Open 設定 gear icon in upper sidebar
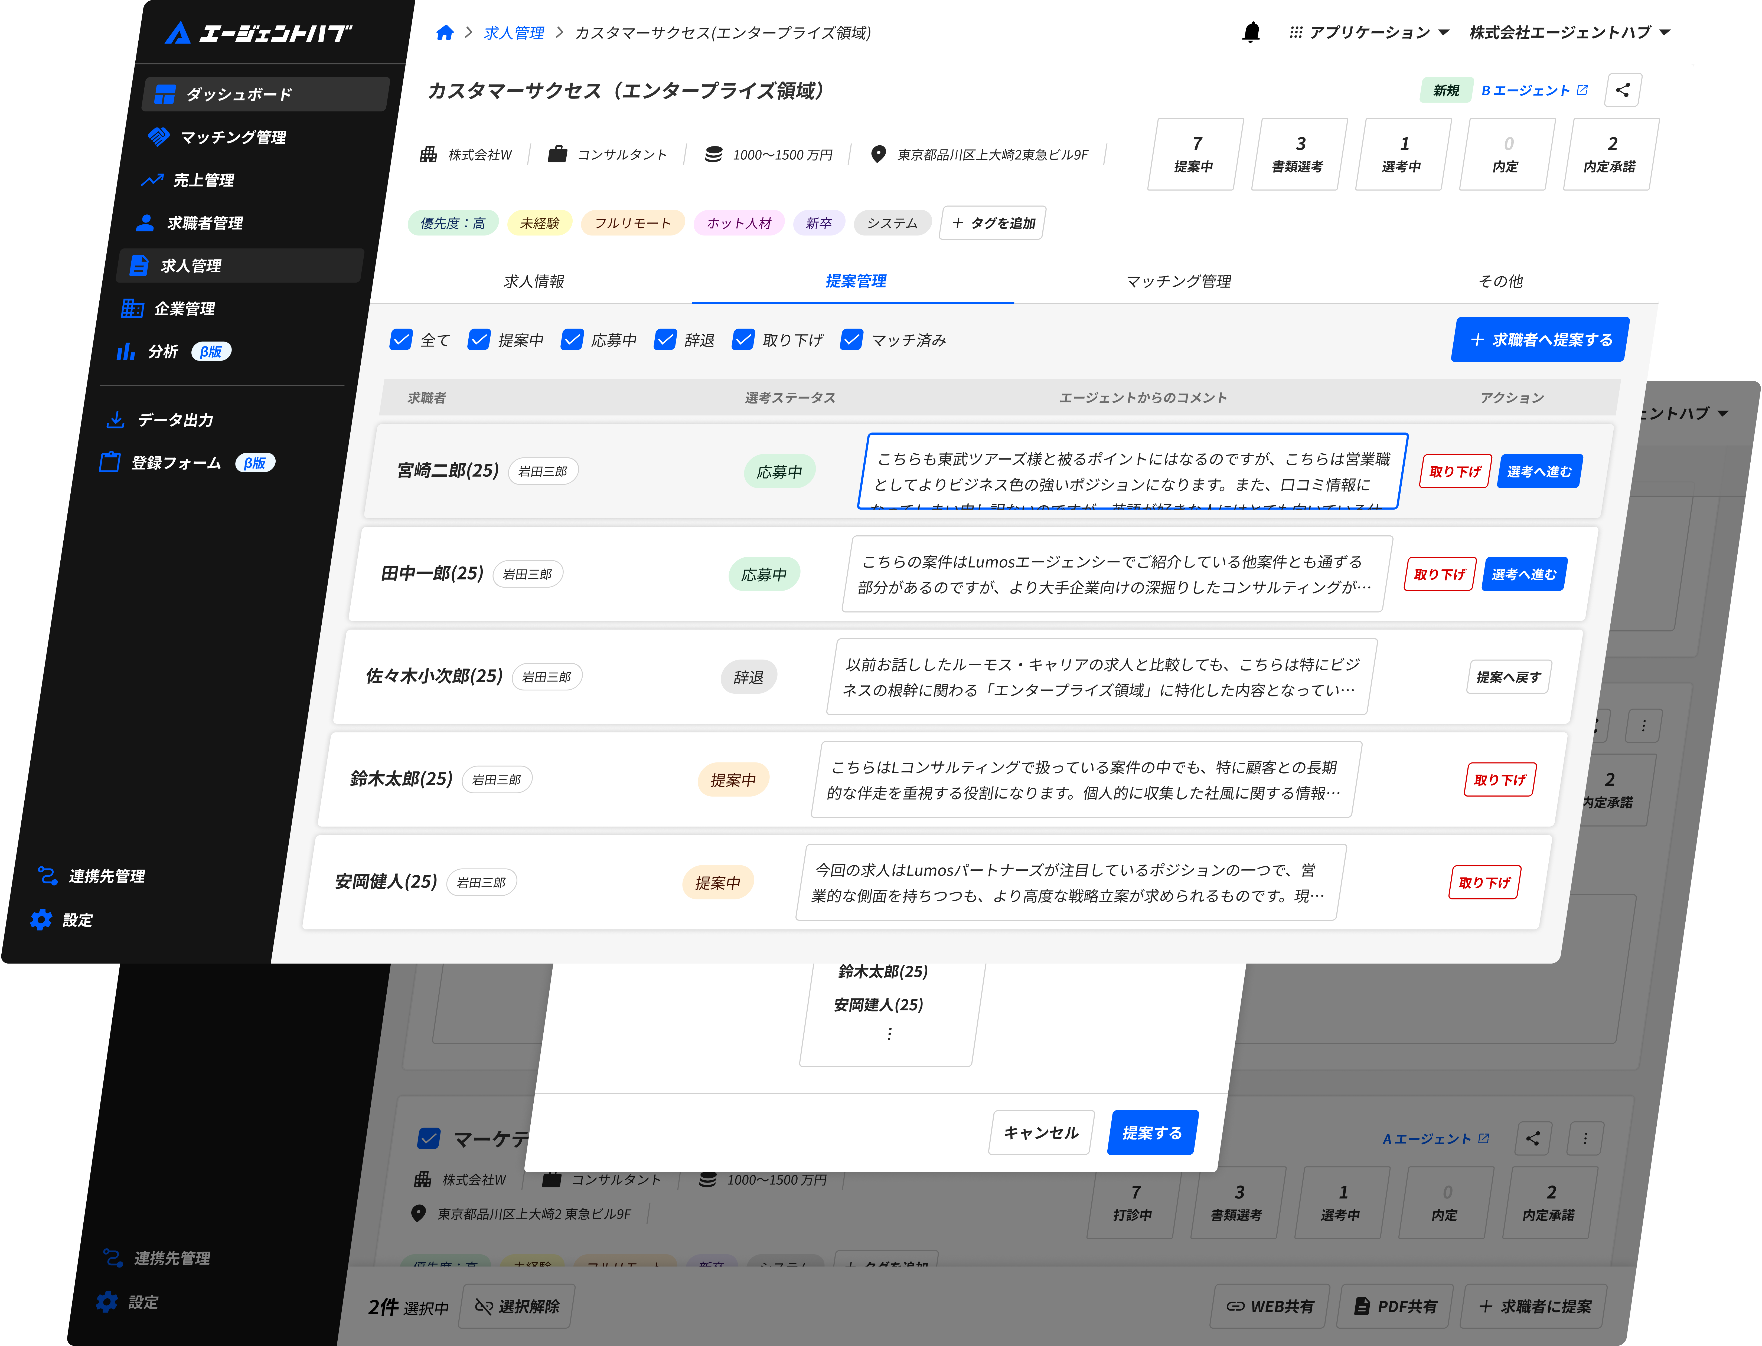 point(41,920)
